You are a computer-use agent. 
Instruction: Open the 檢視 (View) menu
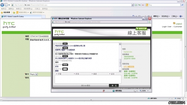click(19, 9)
